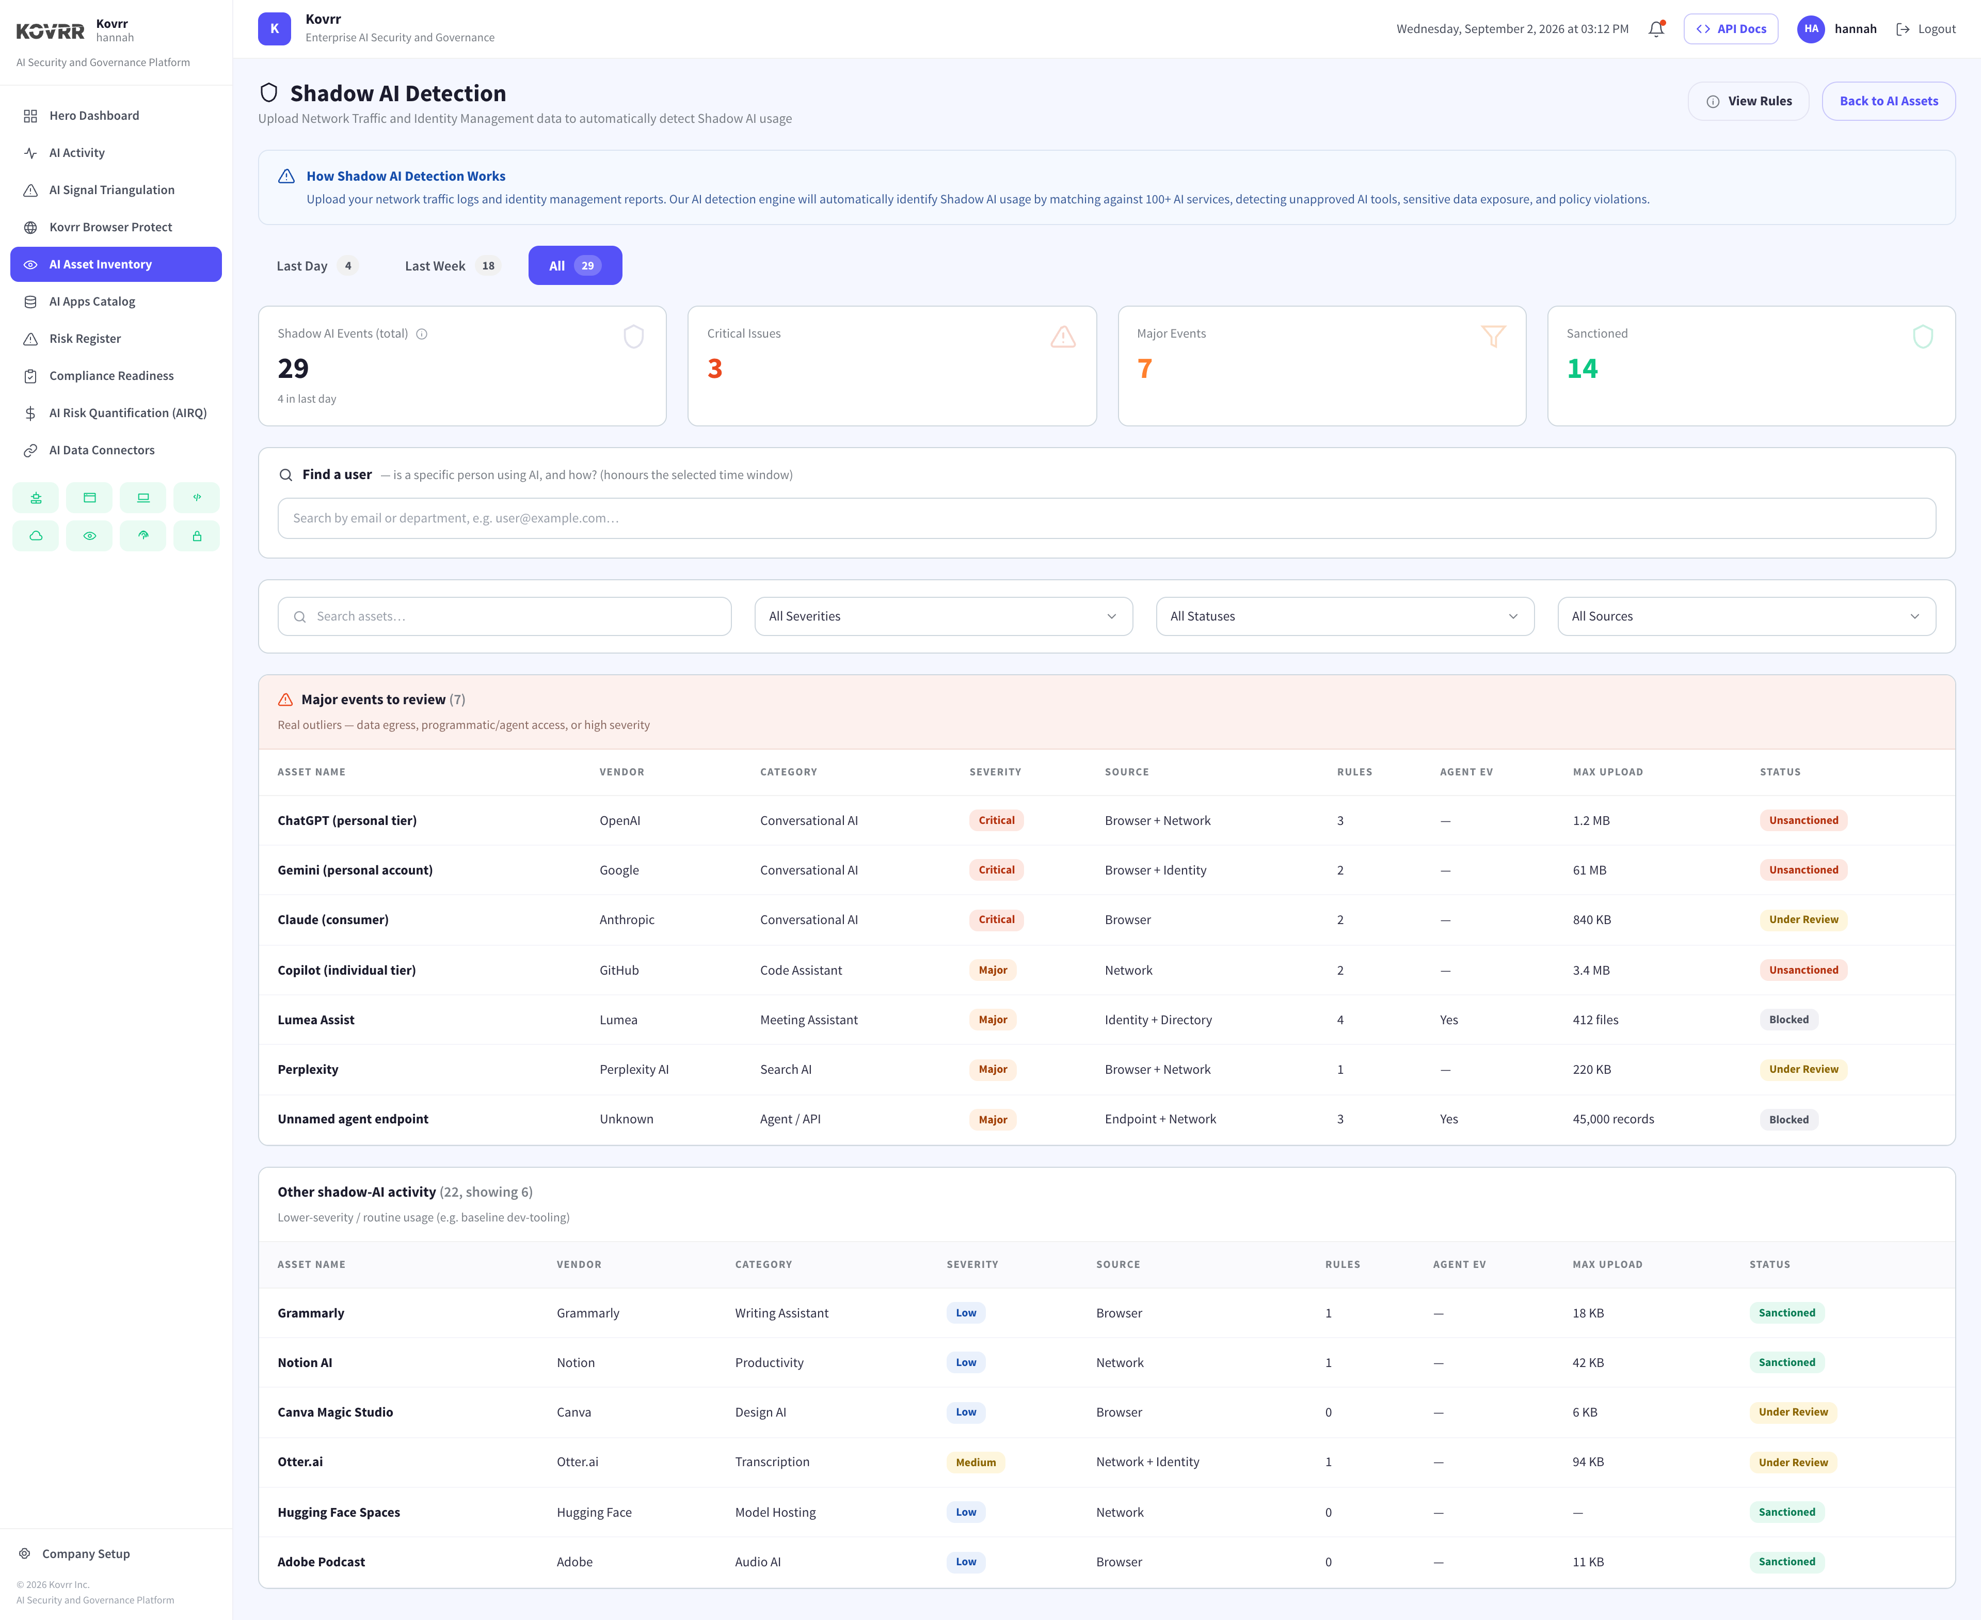Click the Unnamed agent endpoint asset name
Image resolution: width=1981 pixels, height=1620 pixels.
tap(353, 1119)
